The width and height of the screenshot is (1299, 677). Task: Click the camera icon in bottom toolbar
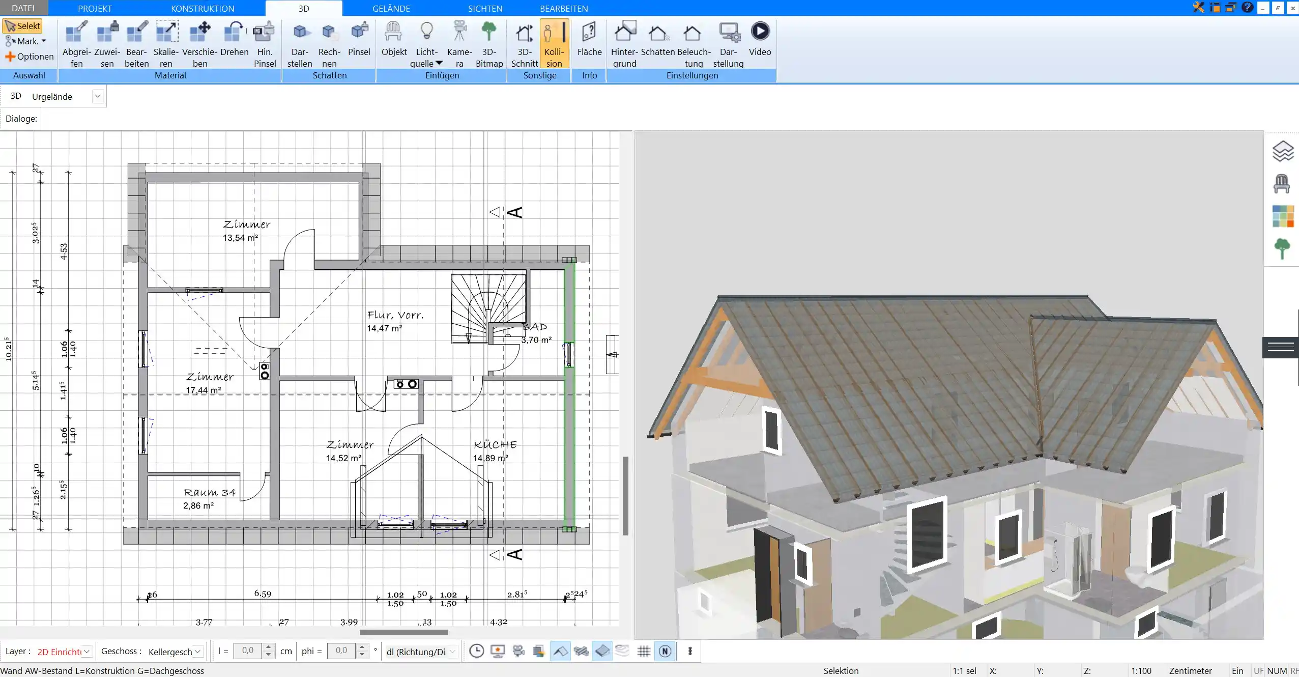[x=518, y=651]
